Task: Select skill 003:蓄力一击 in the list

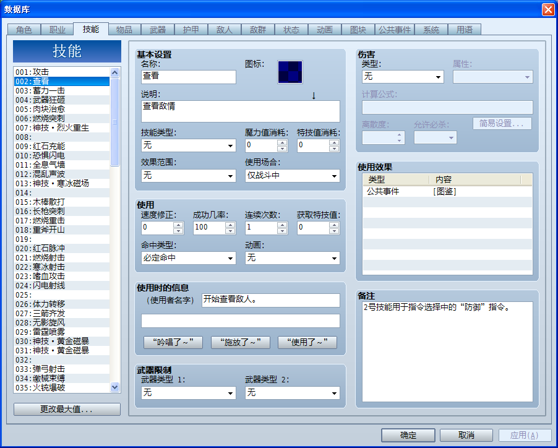Action: point(62,91)
